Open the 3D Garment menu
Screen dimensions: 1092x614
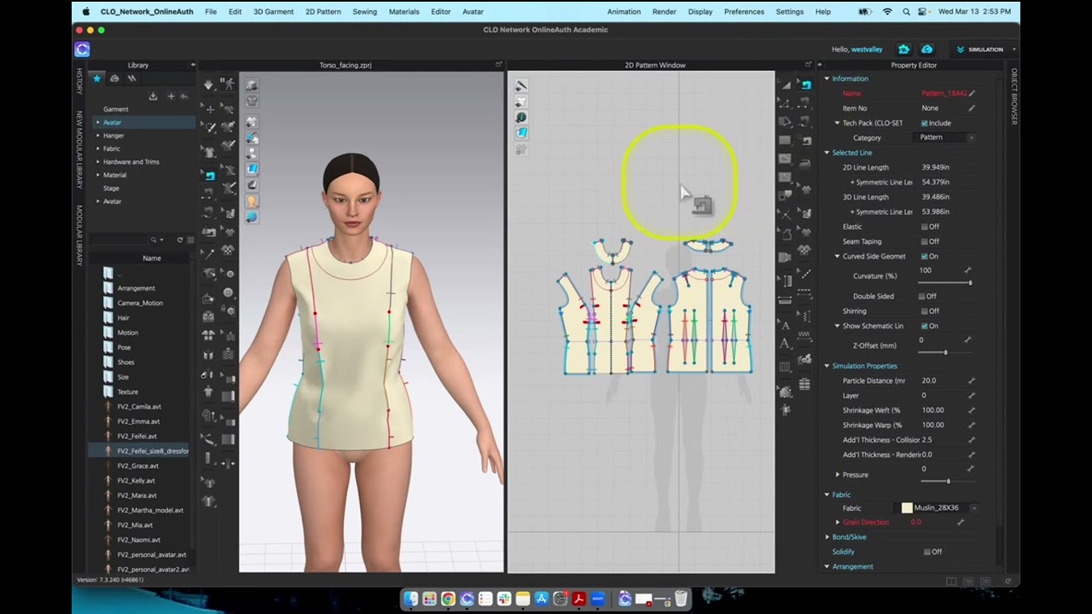[x=273, y=12]
